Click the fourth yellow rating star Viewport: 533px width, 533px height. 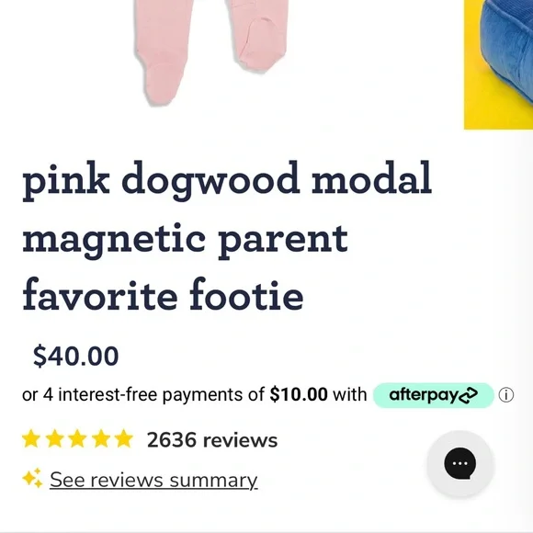(100, 438)
